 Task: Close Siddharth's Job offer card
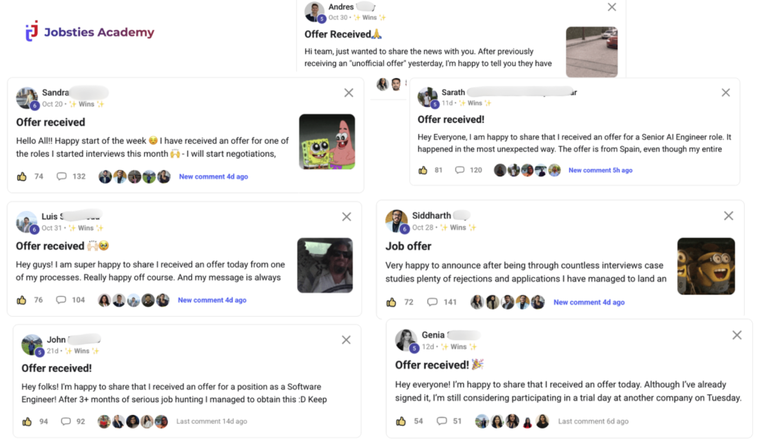[x=728, y=216]
